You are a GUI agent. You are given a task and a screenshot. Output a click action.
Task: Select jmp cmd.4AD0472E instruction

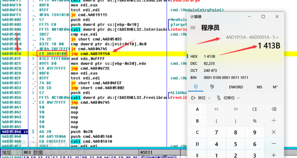pos(90,68)
